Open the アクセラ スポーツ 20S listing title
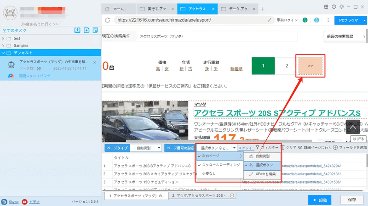The width and height of the screenshot is (368, 206). coord(277,113)
